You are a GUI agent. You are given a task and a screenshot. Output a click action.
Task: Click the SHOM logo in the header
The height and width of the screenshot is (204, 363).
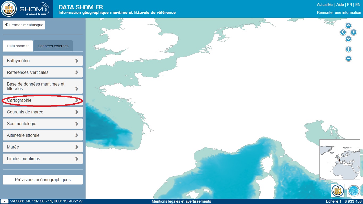coord(27,9)
